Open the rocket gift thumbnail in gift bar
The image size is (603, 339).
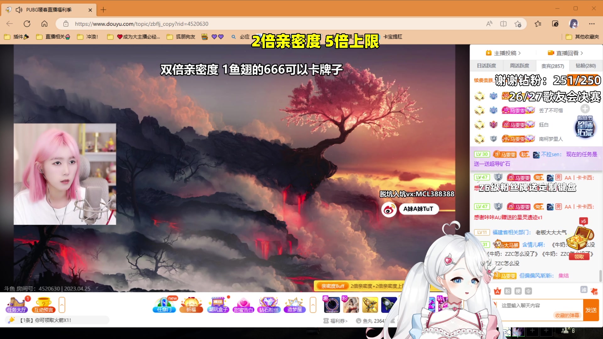click(370, 304)
